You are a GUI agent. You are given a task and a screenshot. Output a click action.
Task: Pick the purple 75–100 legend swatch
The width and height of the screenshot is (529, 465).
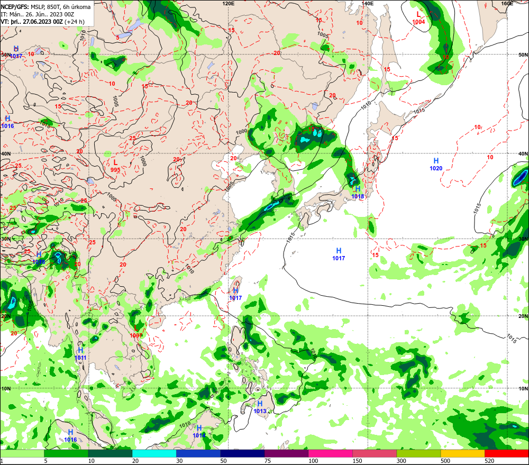tap(286, 453)
